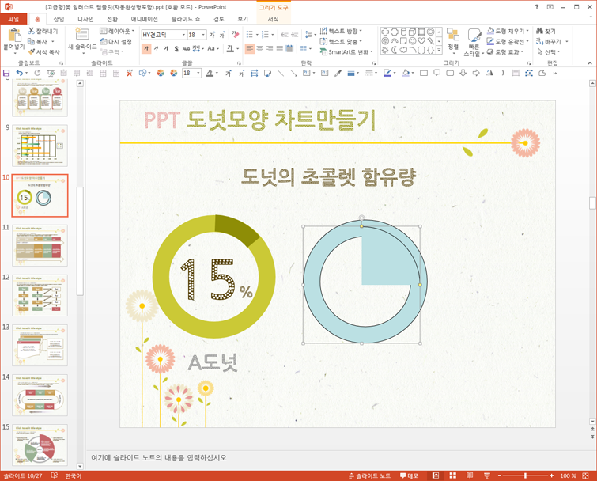597x481 pixels.
Task: Add a new slide with 새 슬라이드 icon
Action: coord(82,34)
